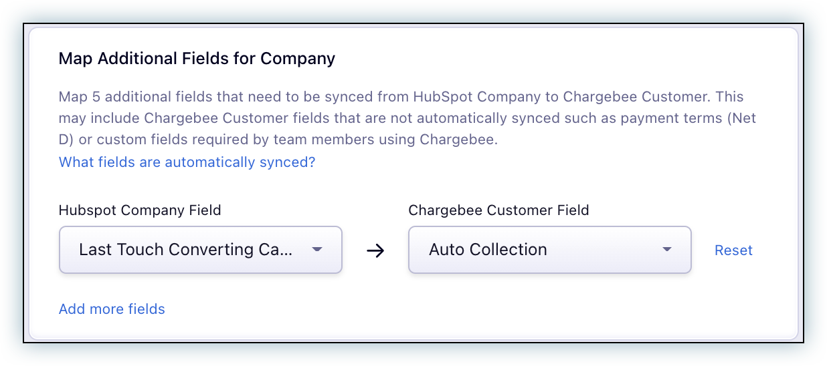Open "What fields are automatically synced?" link
This screenshot has height=366, width=827.
coord(187,162)
